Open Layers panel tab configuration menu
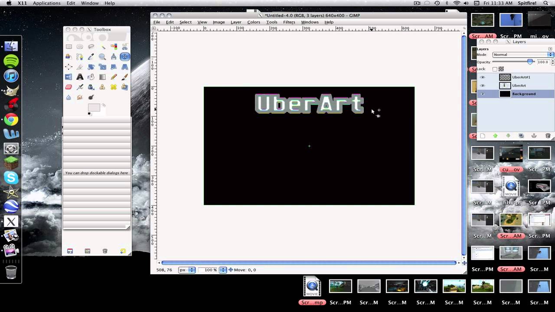Image resolution: width=555 pixels, height=312 pixels. click(550, 49)
